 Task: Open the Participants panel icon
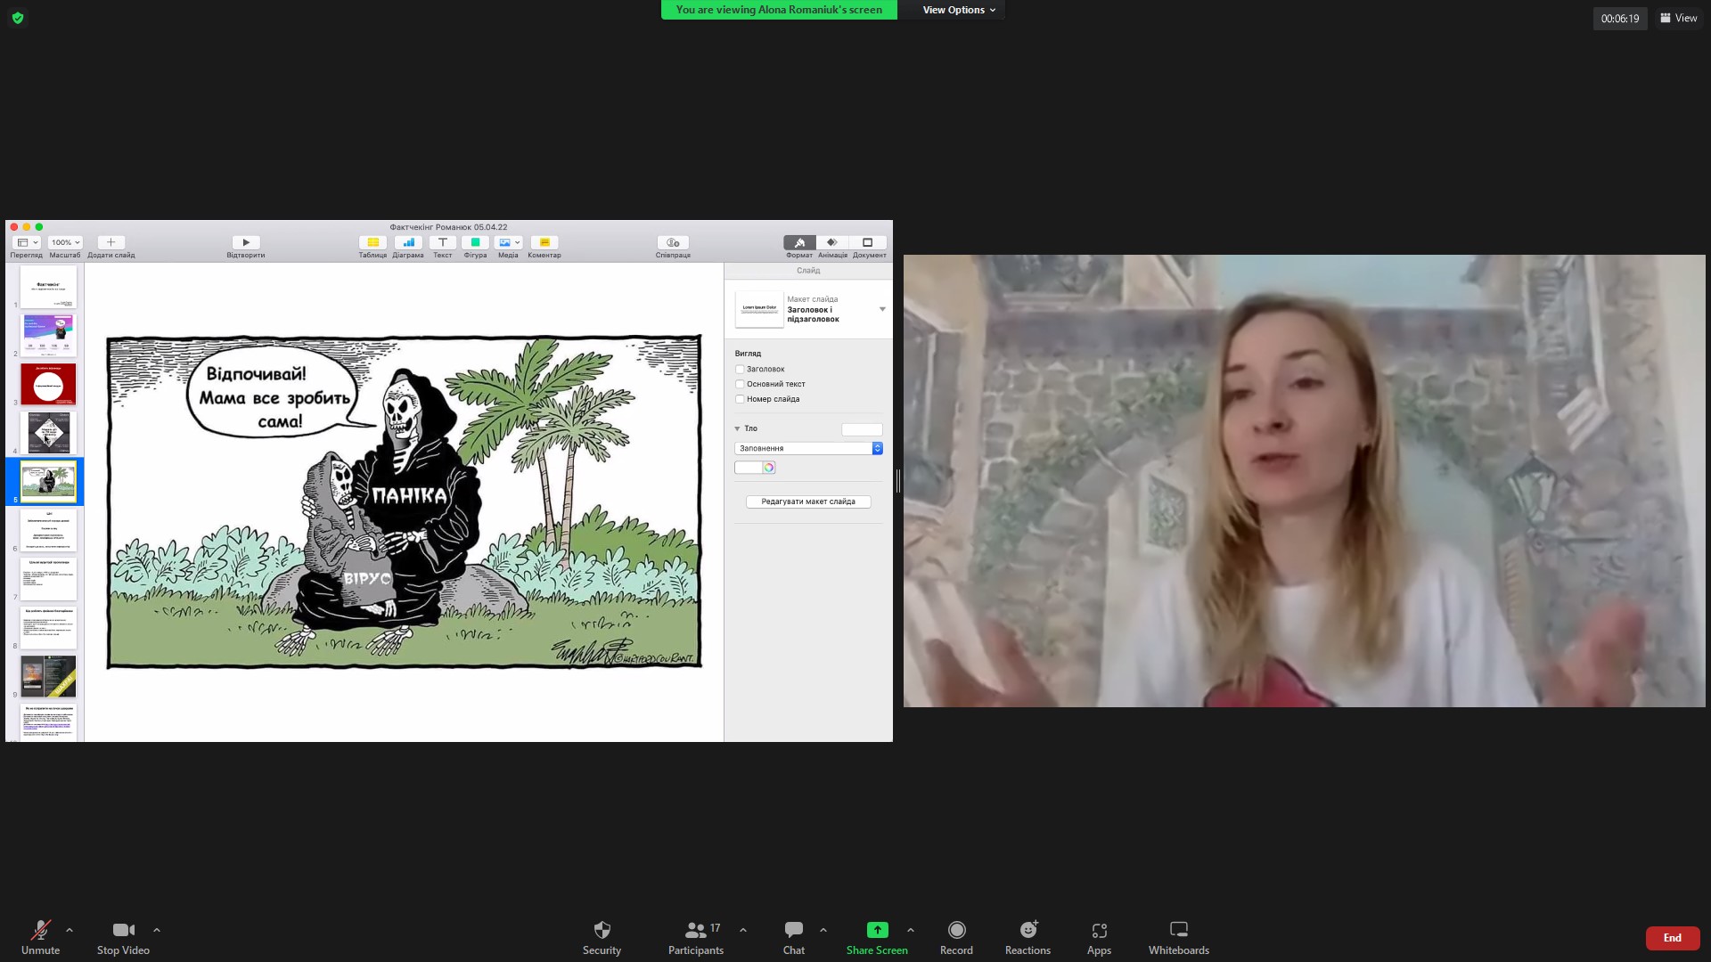(x=695, y=930)
